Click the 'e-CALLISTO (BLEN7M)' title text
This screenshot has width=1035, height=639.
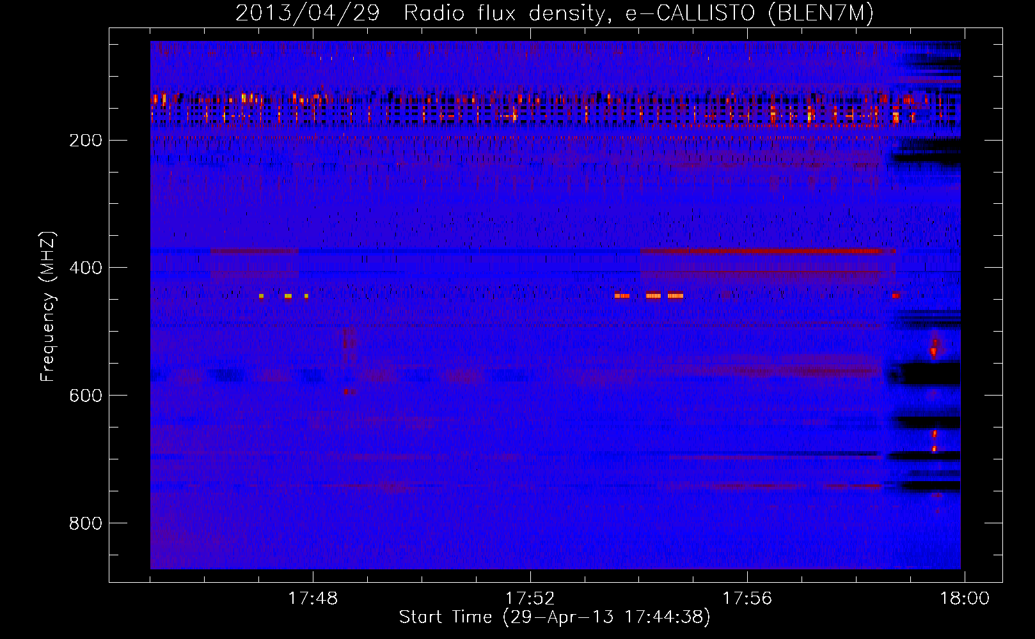pos(748,13)
